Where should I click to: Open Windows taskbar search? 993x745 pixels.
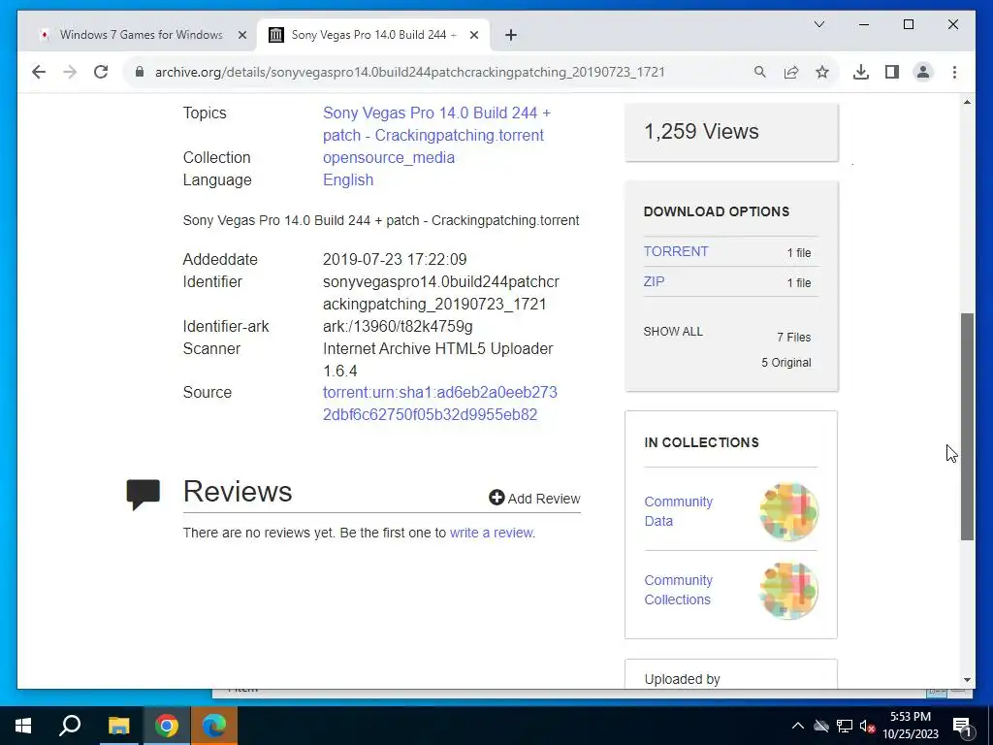70,726
